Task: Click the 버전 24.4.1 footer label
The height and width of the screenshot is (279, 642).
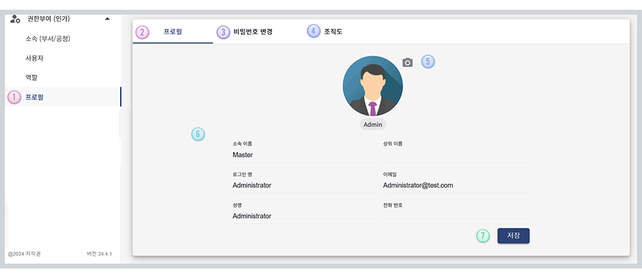Action: click(99, 254)
